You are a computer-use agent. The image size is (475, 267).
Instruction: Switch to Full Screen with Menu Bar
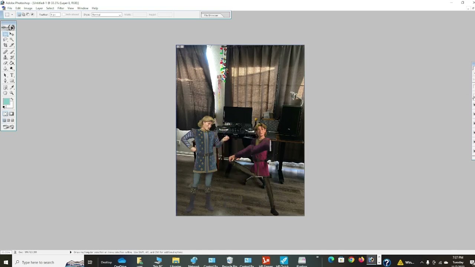point(8,120)
